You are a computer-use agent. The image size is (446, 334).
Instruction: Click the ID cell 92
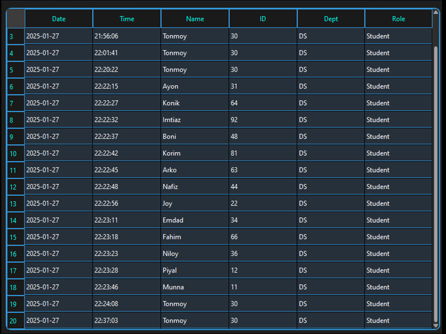263,120
